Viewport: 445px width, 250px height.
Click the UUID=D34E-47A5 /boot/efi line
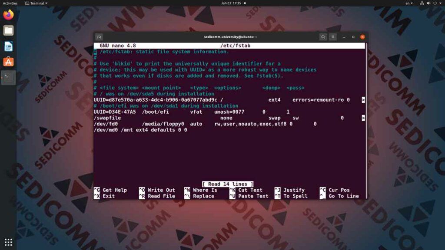pos(192,112)
